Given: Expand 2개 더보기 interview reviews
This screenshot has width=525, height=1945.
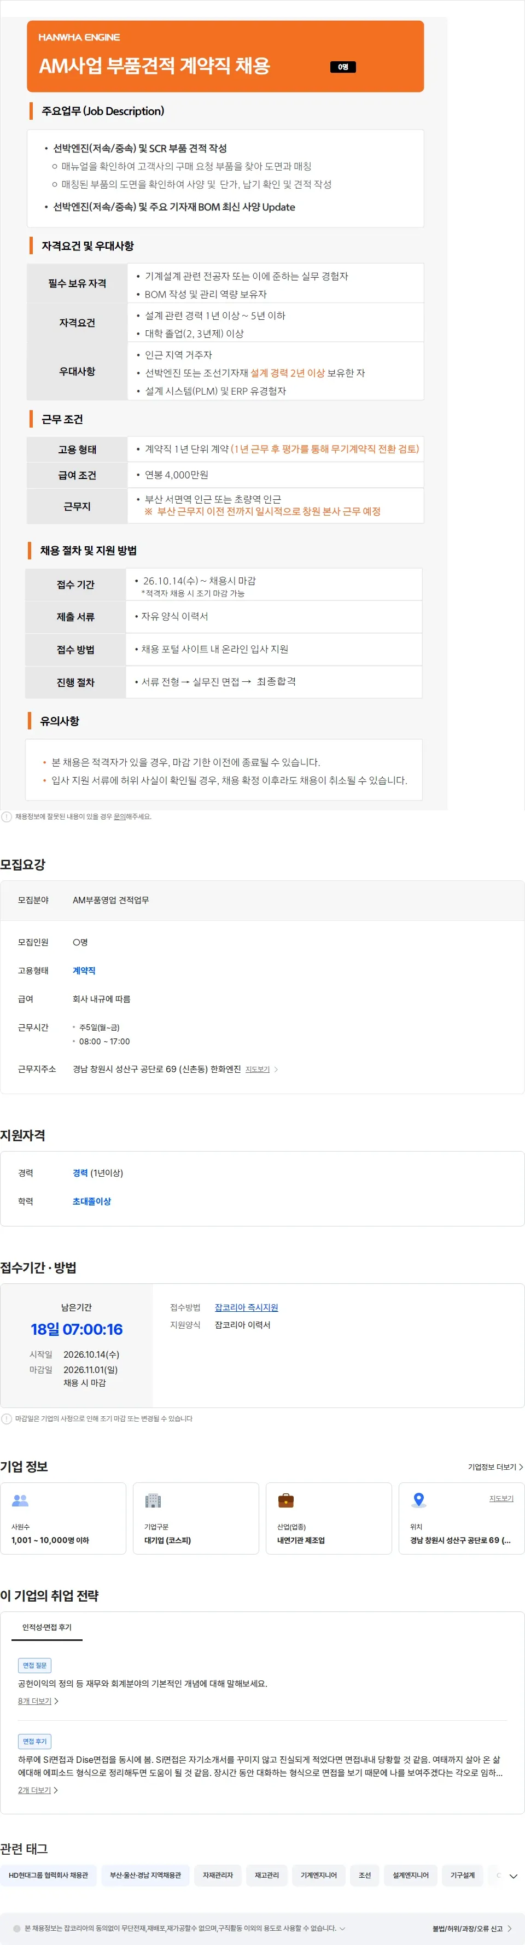Looking at the screenshot, I should (38, 1790).
